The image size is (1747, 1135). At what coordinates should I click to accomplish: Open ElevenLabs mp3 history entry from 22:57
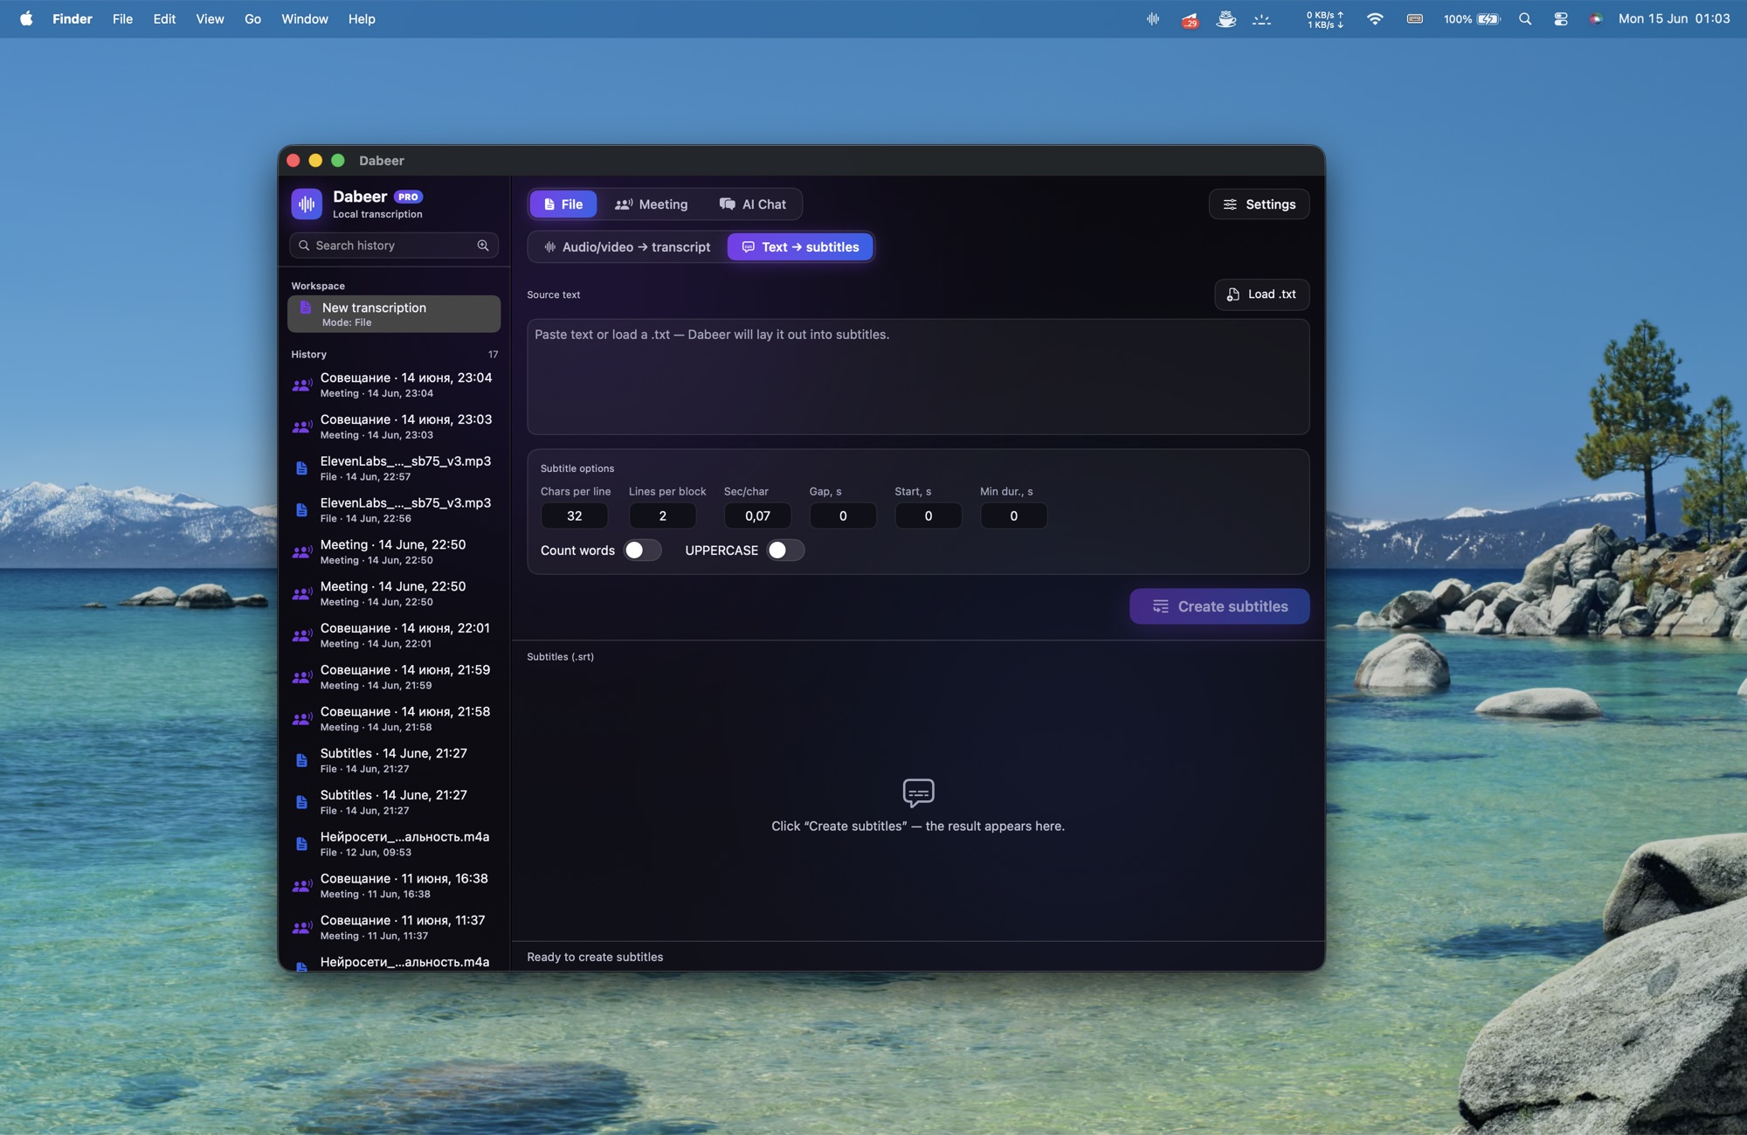pyautogui.click(x=394, y=467)
